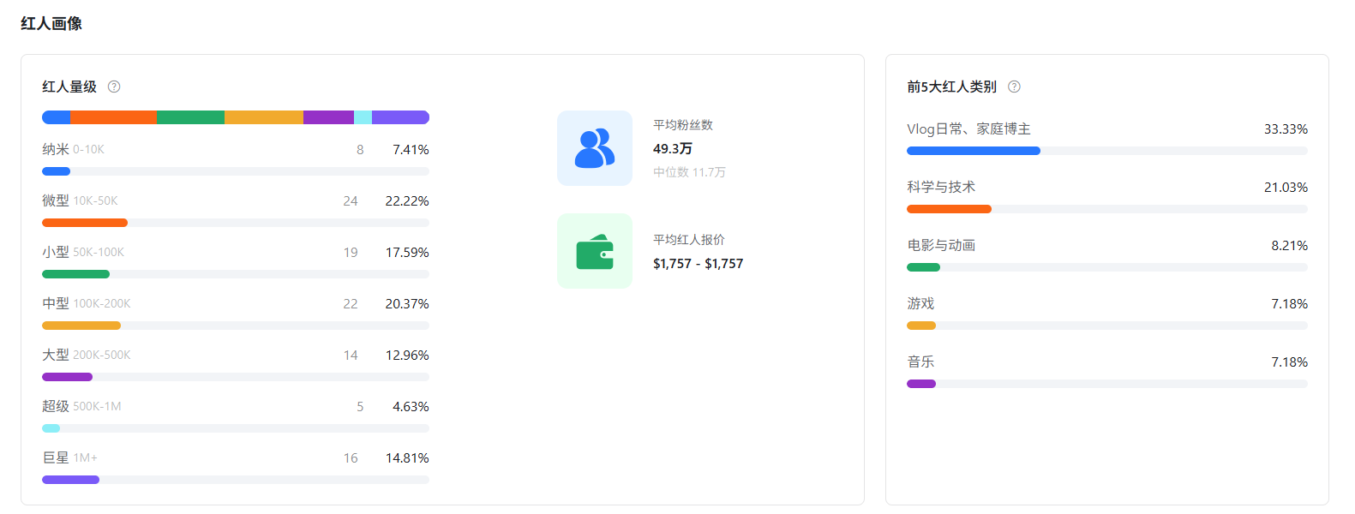Select the orange segment of stacked bar
This screenshot has width=1355, height=514.
point(113,117)
